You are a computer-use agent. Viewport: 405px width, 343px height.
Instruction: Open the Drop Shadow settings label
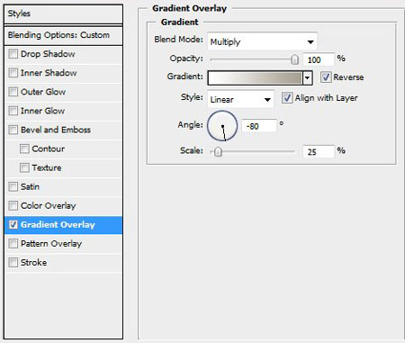click(48, 54)
